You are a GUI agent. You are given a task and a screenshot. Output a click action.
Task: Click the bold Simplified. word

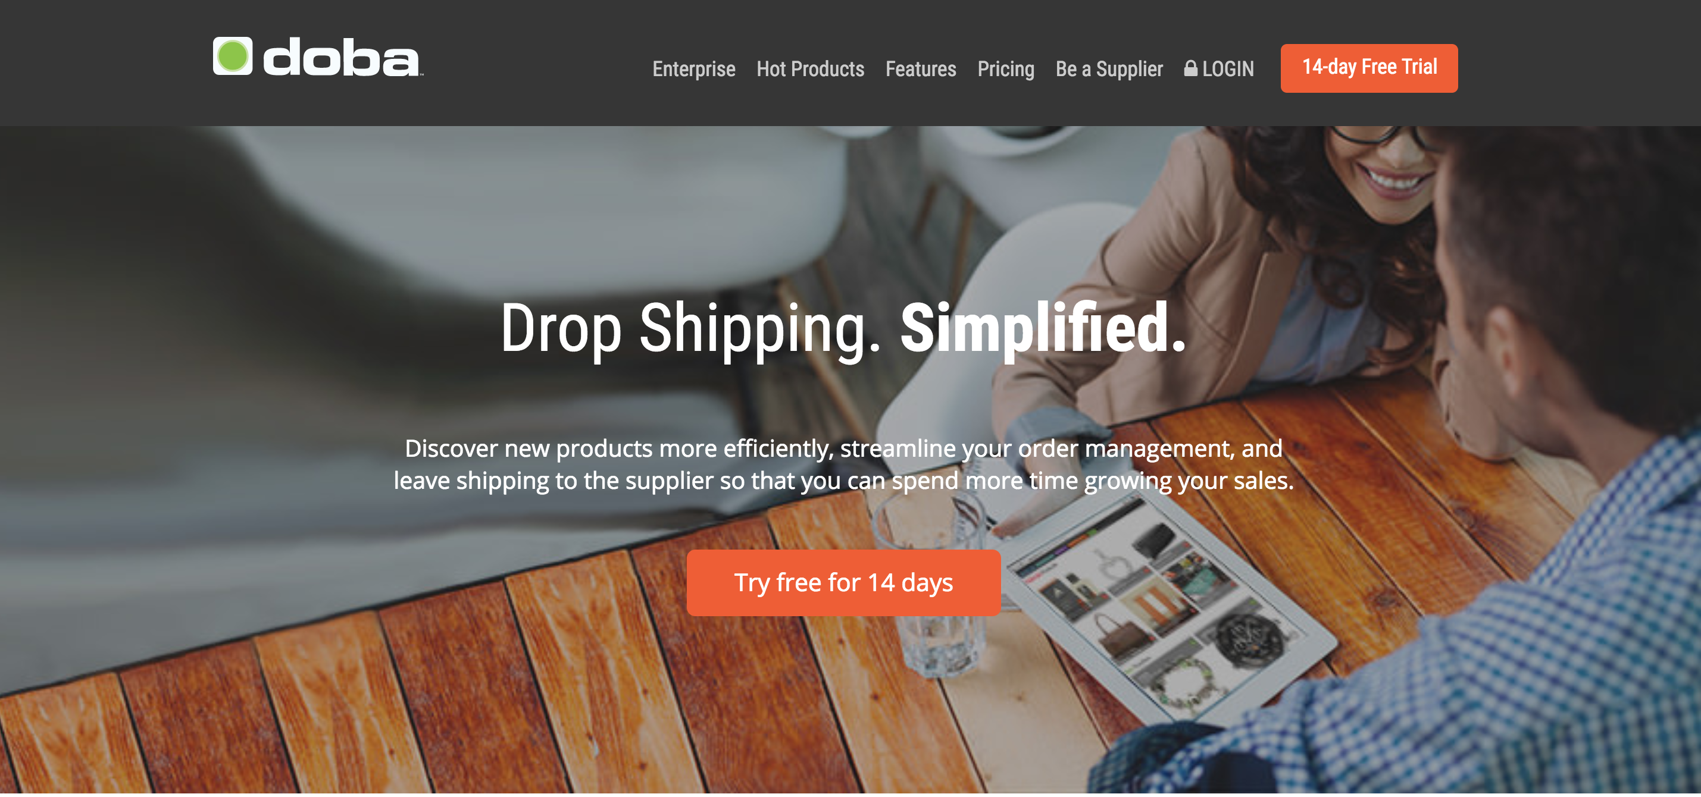click(x=1043, y=327)
